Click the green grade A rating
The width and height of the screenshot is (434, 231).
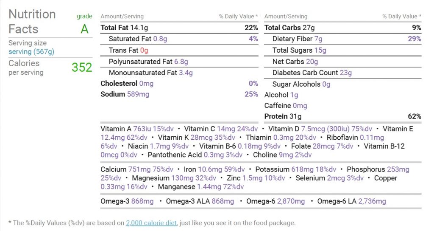pyautogui.click(x=85, y=29)
